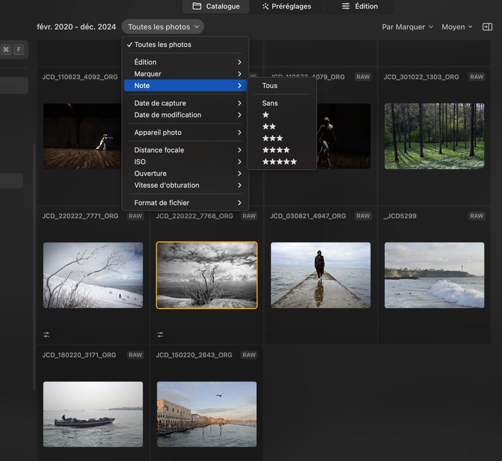Image resolution: width=502 pixels, height=461 pixels.
Task: Choose Sans rating filter
Action: coord(282,103)
